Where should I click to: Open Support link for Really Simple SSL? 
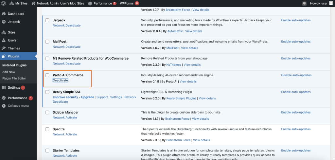click(102, 97)
